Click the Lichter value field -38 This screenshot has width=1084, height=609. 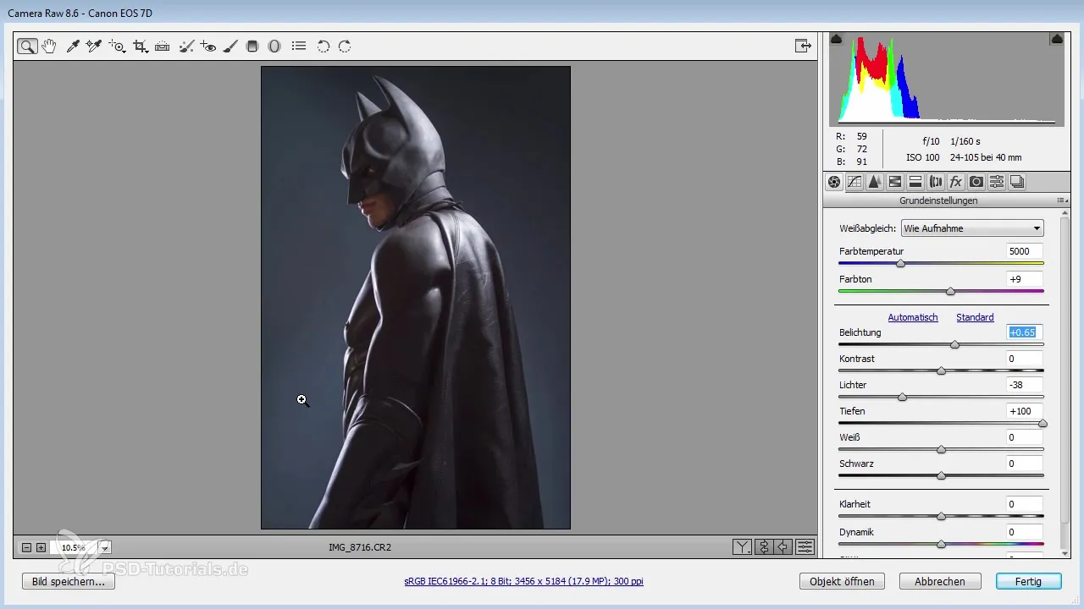(1024, 385)
